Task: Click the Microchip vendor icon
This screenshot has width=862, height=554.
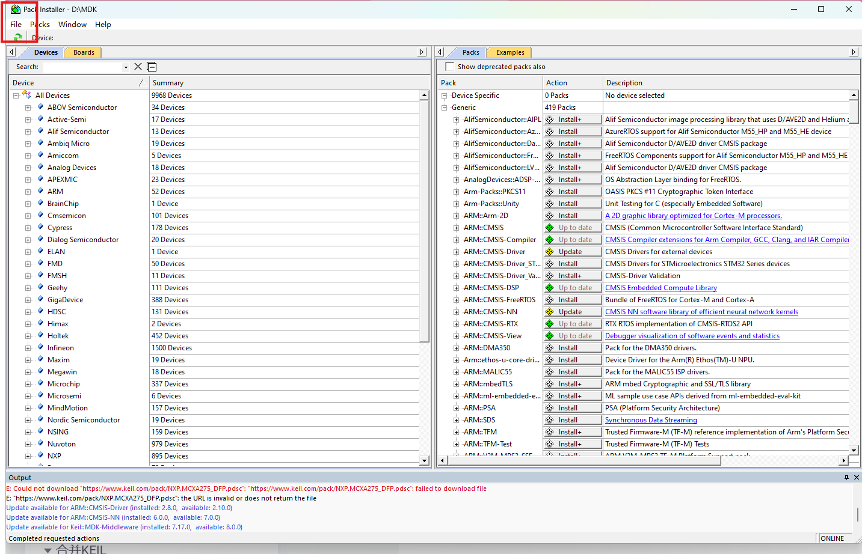Action: (x=40, y=383)
